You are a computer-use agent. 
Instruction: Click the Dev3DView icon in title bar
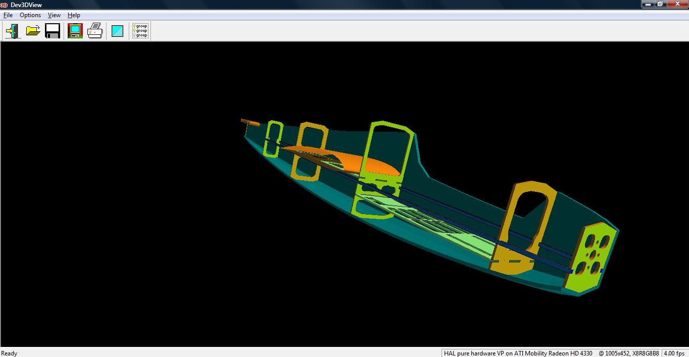click(4, 5)
